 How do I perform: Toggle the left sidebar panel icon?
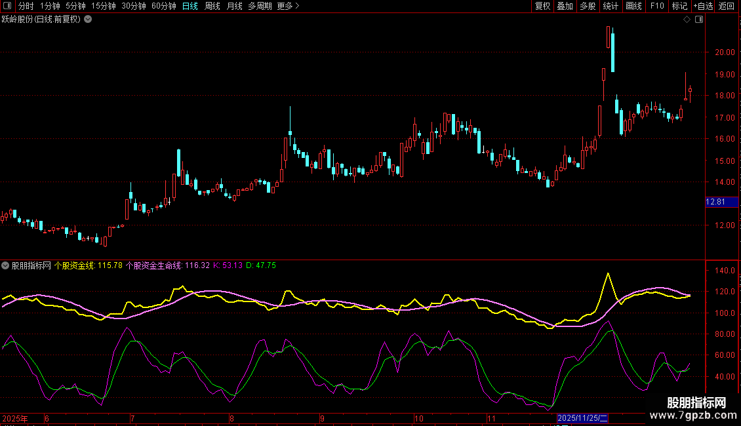tap(8, 6)
